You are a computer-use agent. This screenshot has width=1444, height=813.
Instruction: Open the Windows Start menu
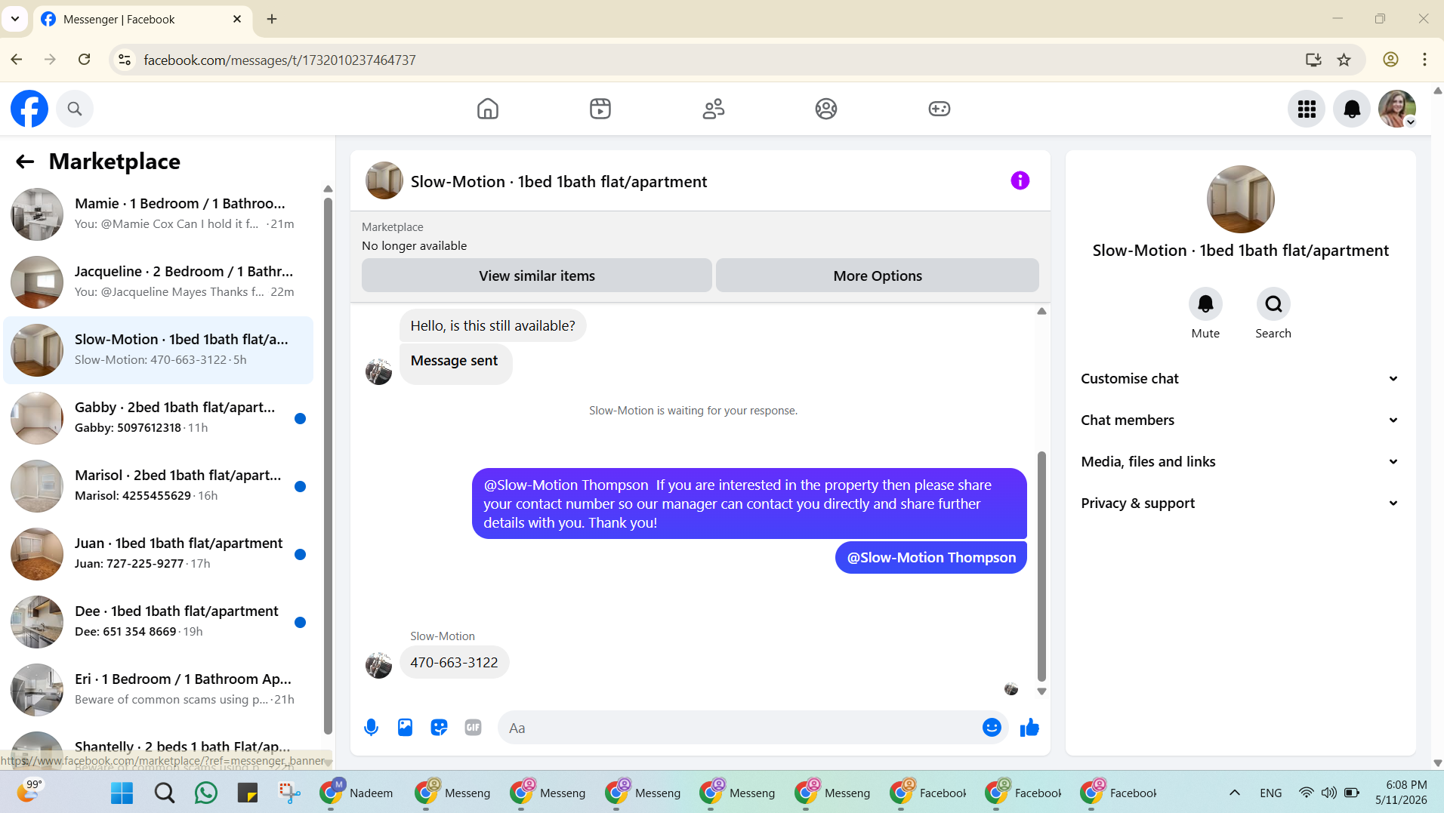coord(122,793)
